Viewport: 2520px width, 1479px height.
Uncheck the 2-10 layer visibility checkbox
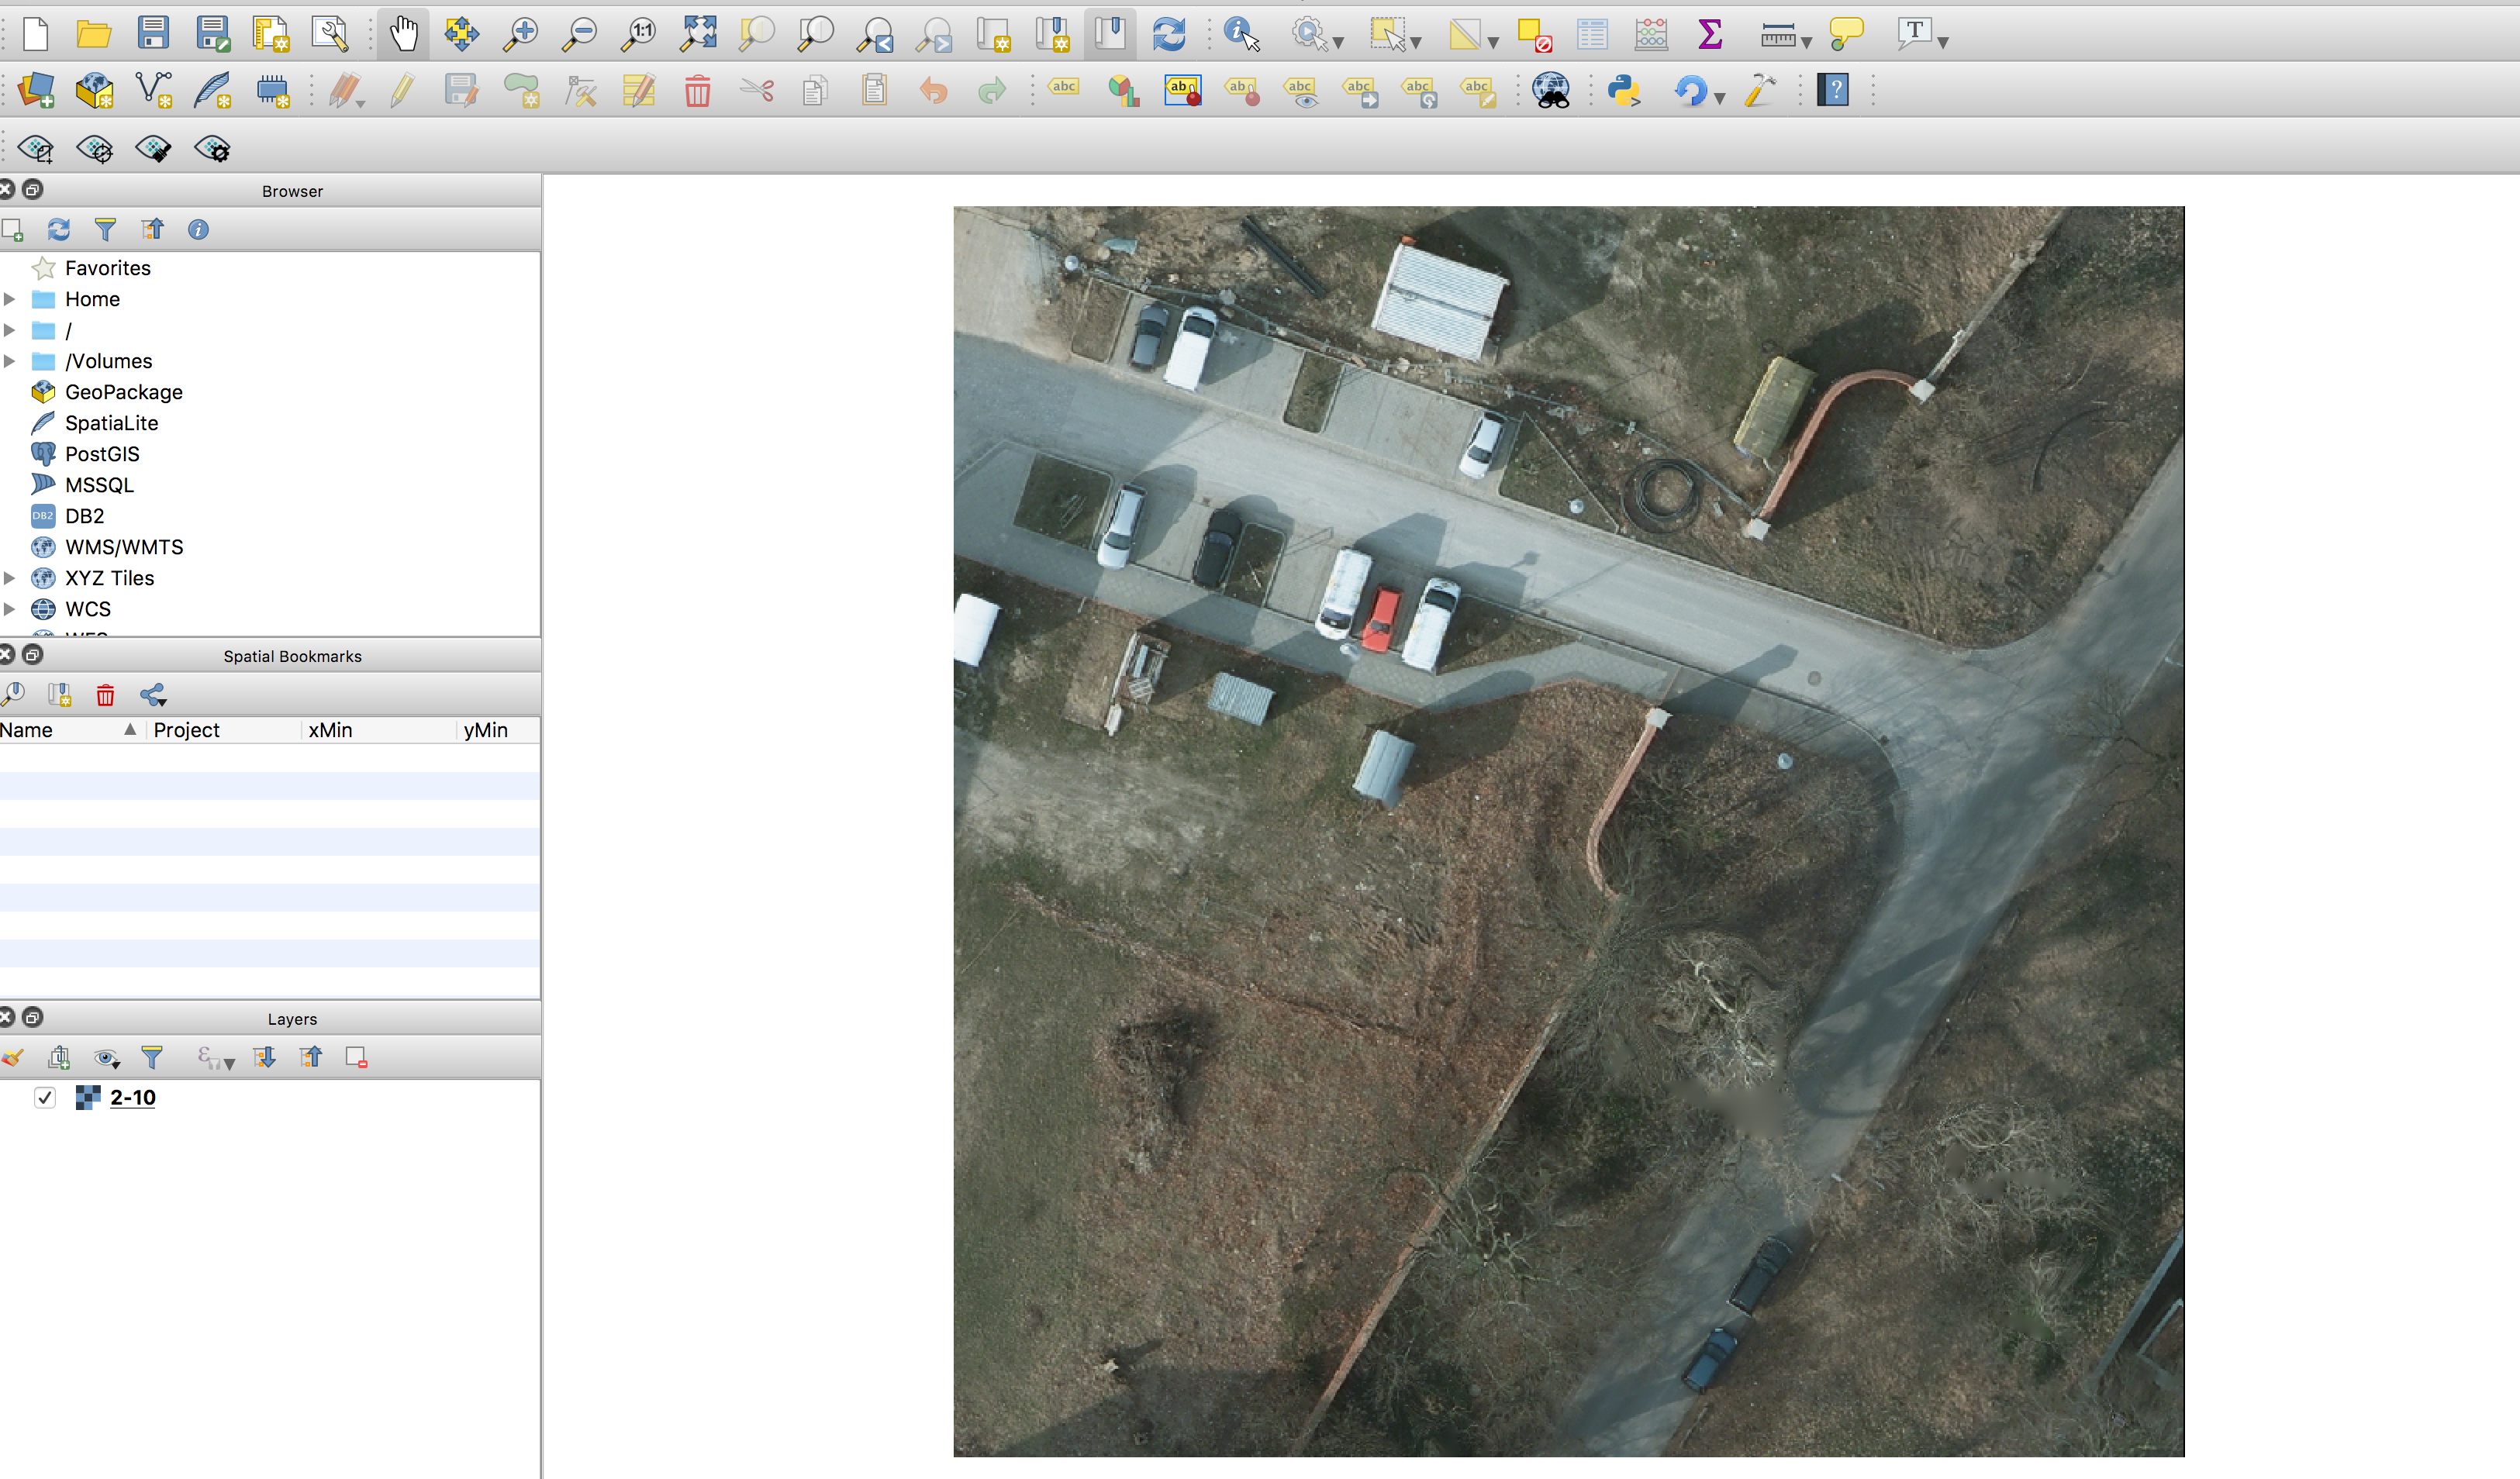point(45,1097)
